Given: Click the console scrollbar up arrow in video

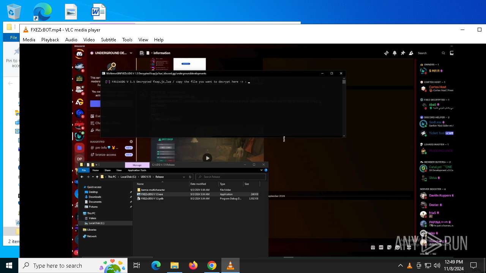Looking at the screenshot, I should (344, 78).
